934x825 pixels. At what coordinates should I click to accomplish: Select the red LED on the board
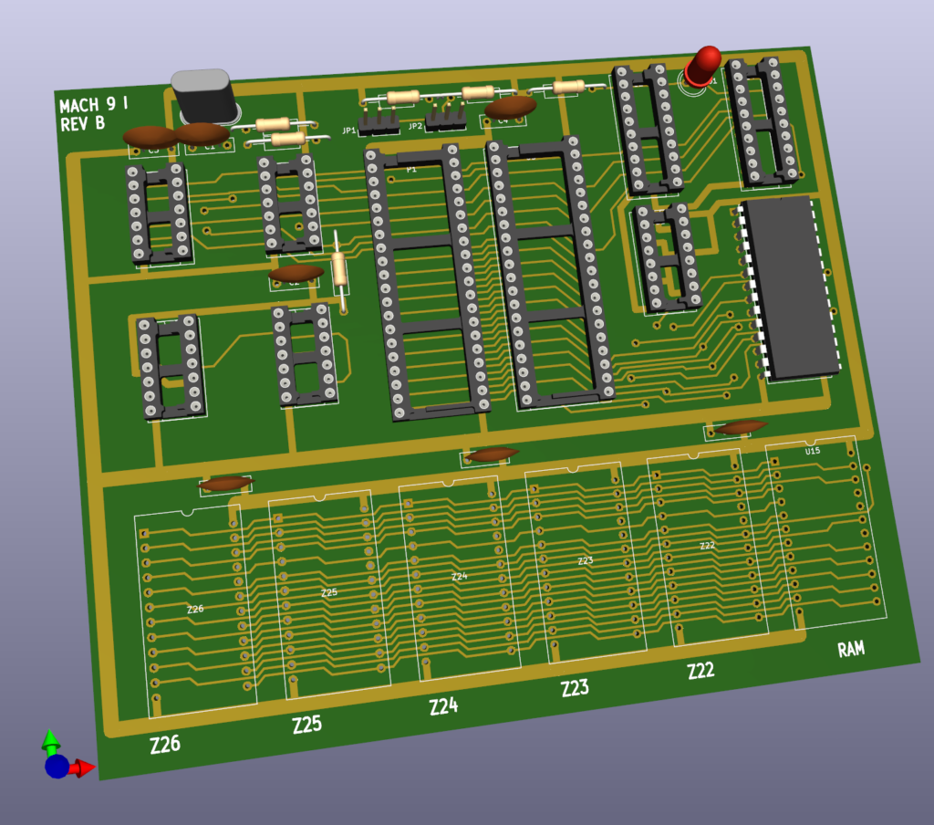point(702,67)
